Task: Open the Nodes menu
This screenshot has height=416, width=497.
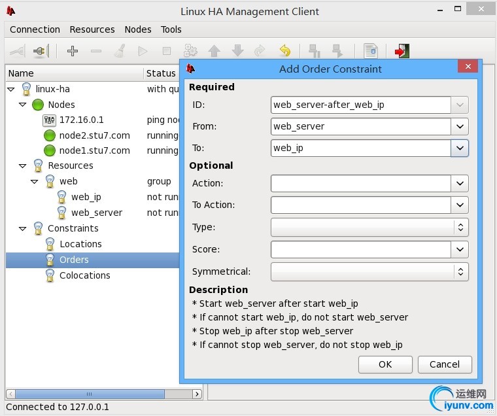Action: pyautogui.click(x=138, y=29)
